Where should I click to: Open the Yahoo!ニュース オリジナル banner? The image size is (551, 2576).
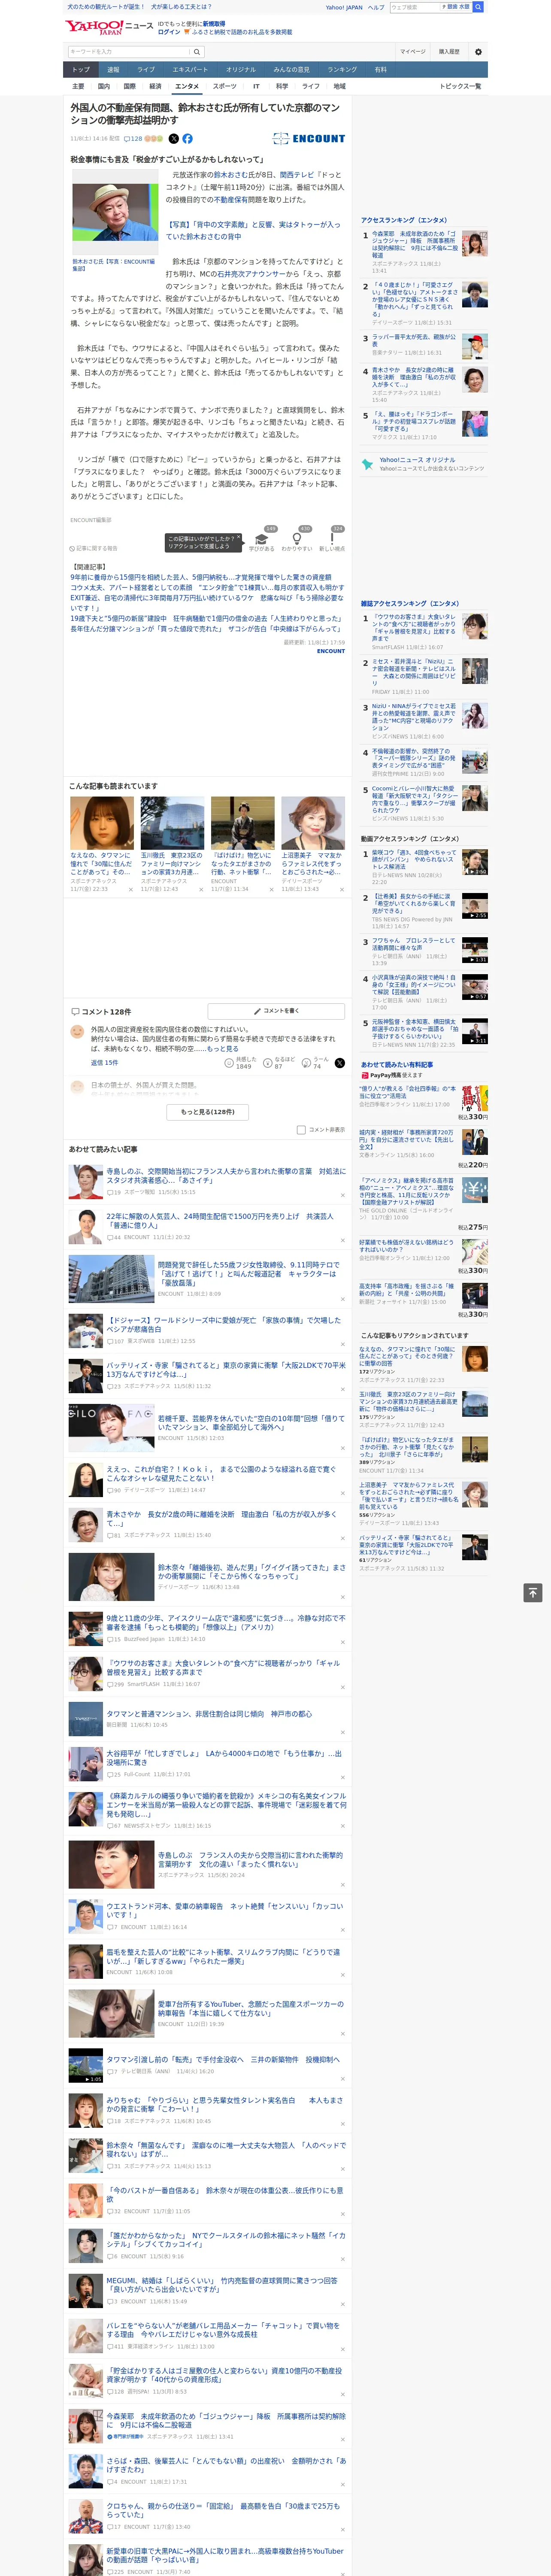click(x=424, y=464)
